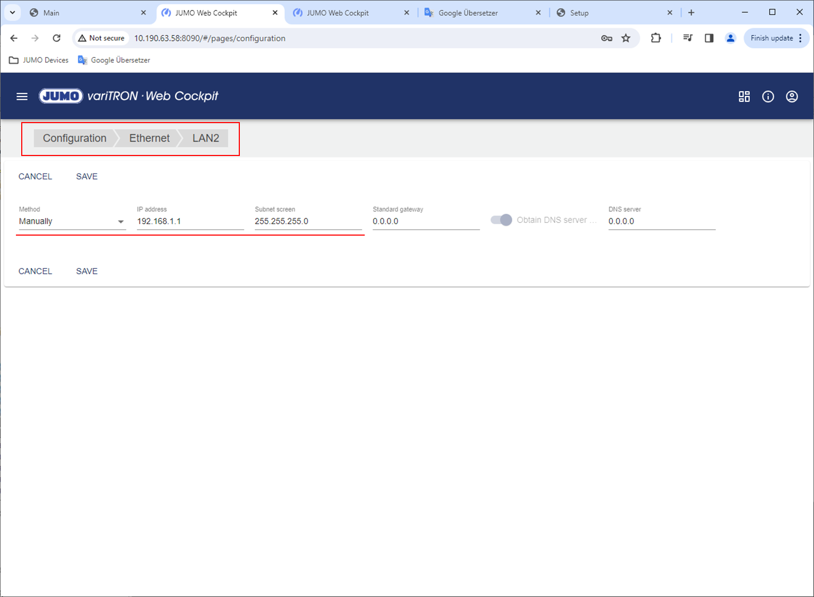Toggle the Obtain DNS server switch
Viewport: 814px width, 597px height.
[x=501, y=220]
